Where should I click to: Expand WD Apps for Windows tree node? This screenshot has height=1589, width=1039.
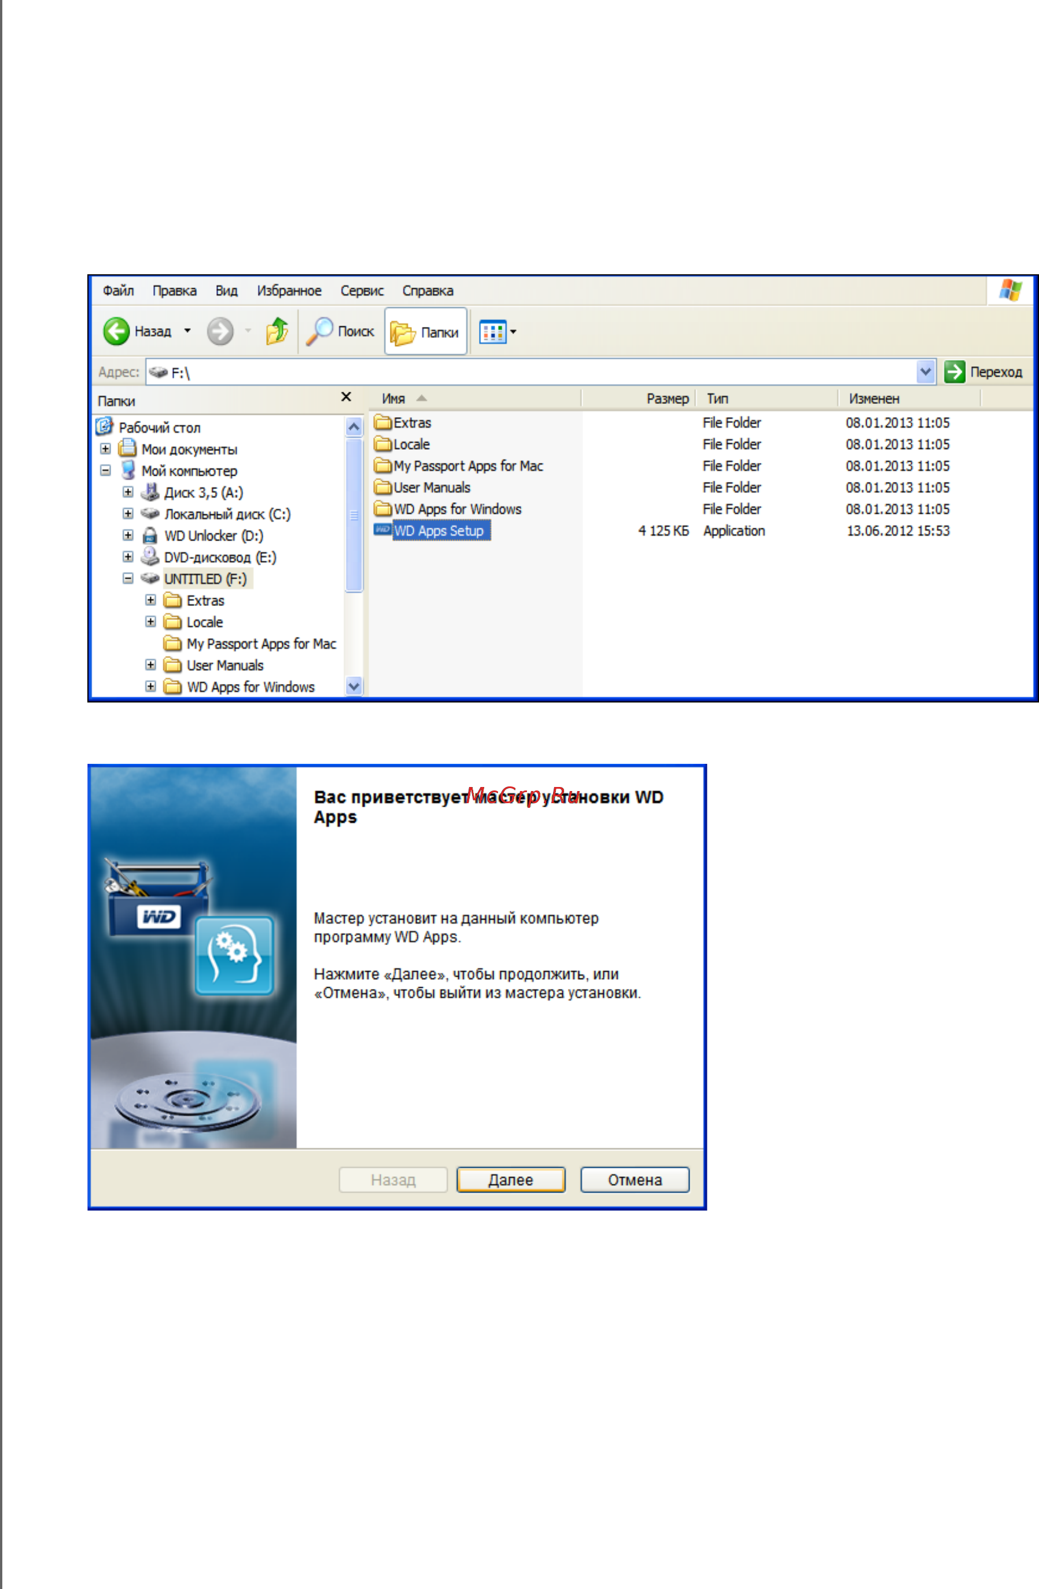pyautogui.click(x=151, y=686)
